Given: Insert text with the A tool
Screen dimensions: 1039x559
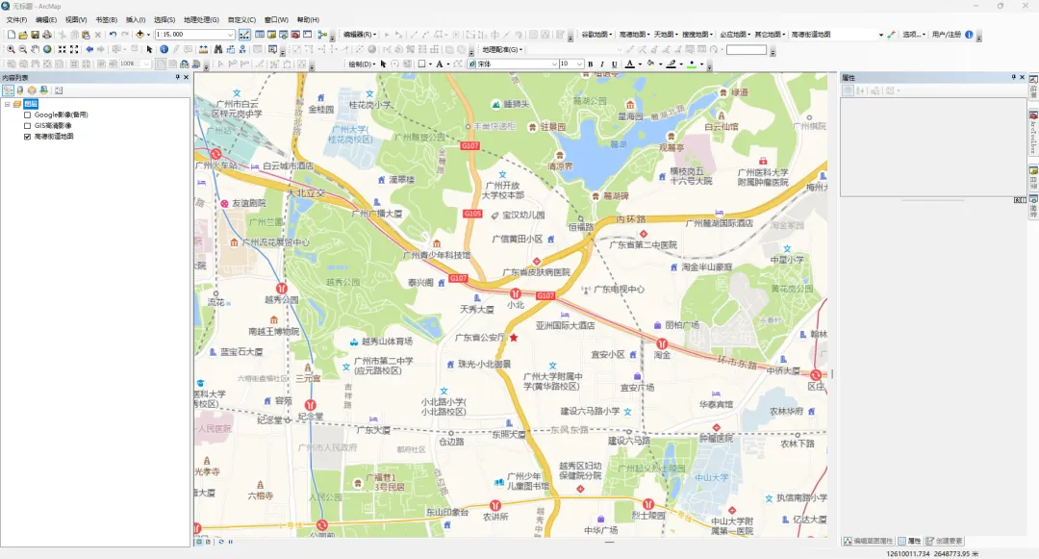Looking at the screenshot, I should tap(439, 64).
